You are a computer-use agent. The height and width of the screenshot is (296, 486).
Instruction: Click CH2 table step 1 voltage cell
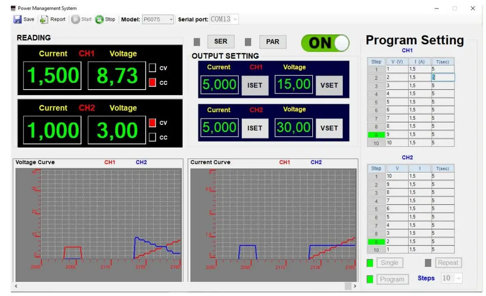coord(397,176)
